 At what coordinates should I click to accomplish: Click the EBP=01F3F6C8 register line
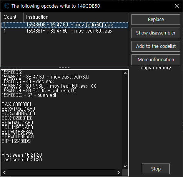click(18, 136)
